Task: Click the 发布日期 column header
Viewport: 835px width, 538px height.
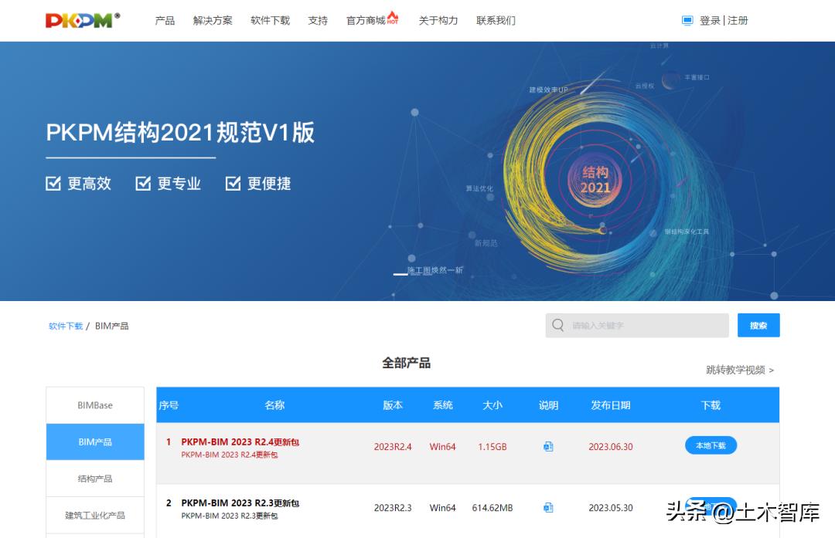Action: (x=610, y=405)
